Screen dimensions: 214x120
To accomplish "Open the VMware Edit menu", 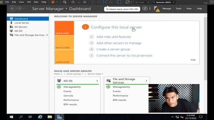I will pyautogui.click(x=14, y=2).
